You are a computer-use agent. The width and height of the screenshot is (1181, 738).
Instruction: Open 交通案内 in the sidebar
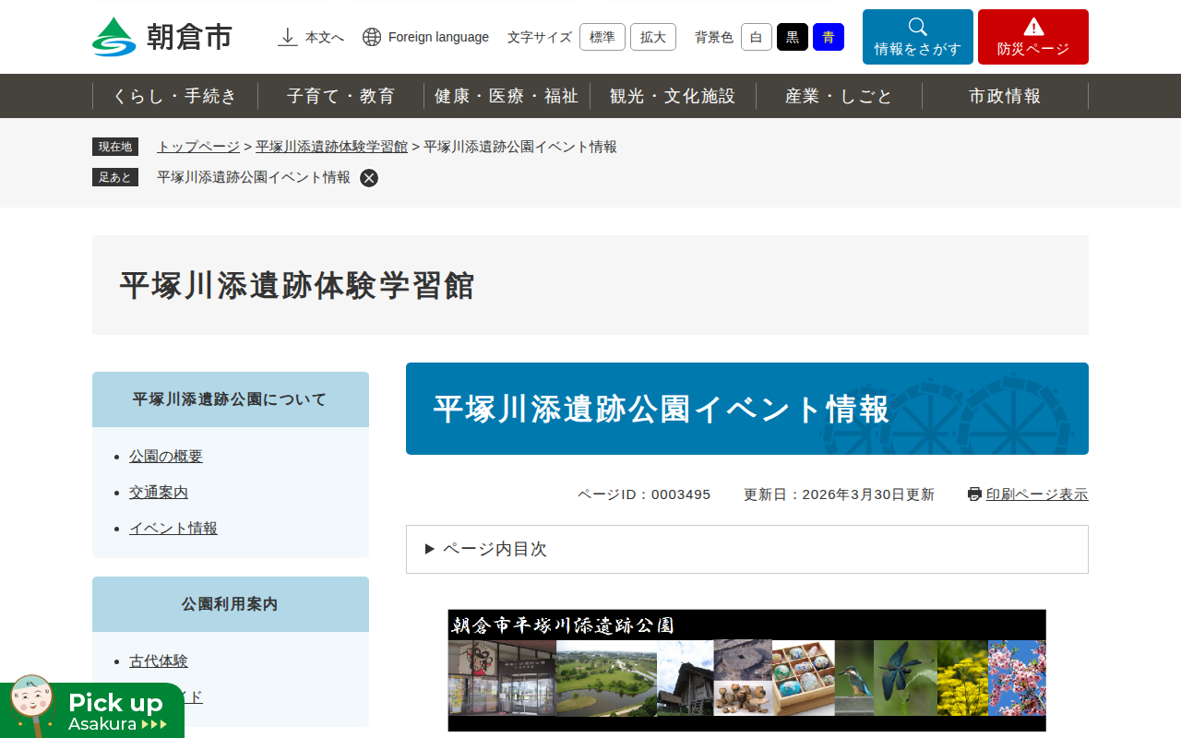click(x=159, y=492)
